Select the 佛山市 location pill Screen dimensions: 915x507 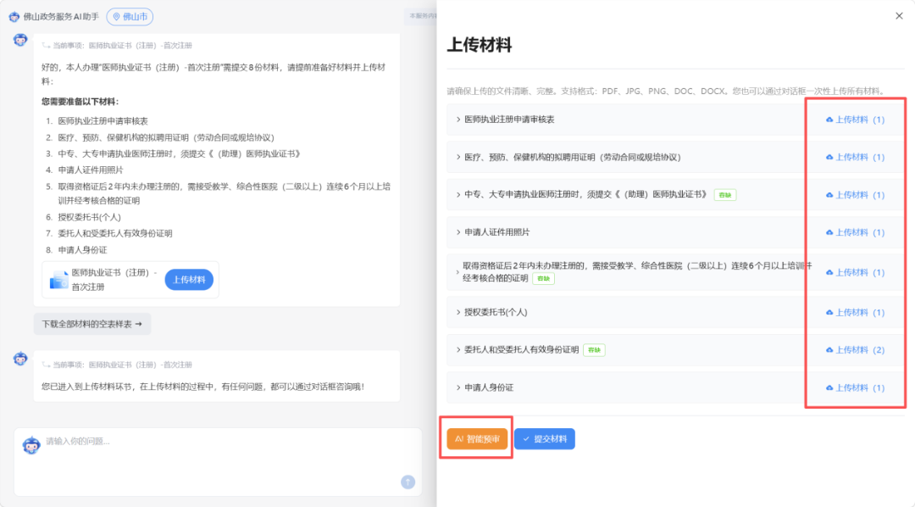pos(130,17)
